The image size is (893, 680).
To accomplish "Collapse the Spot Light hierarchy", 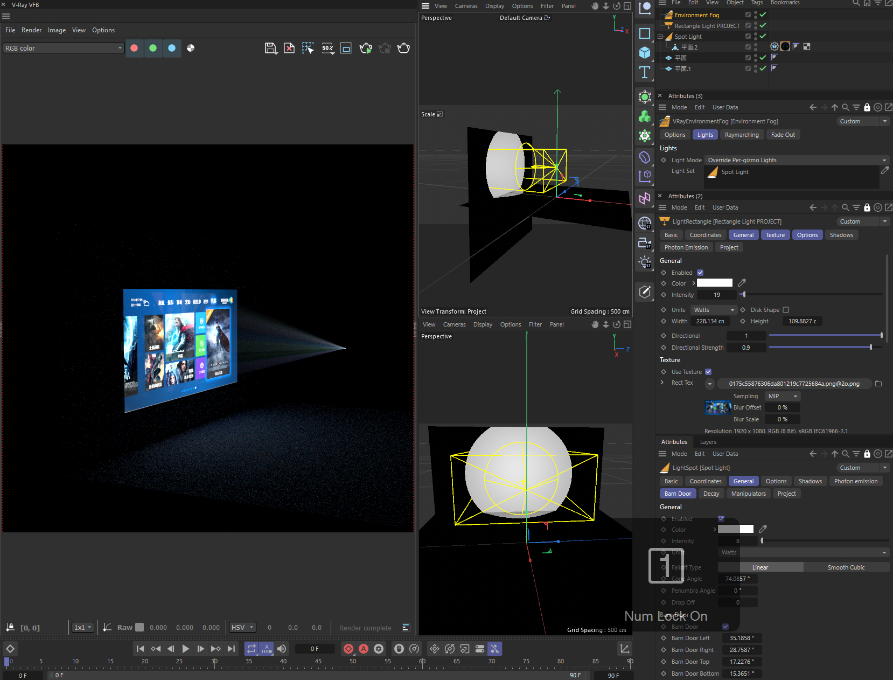I will pos(660,37).
